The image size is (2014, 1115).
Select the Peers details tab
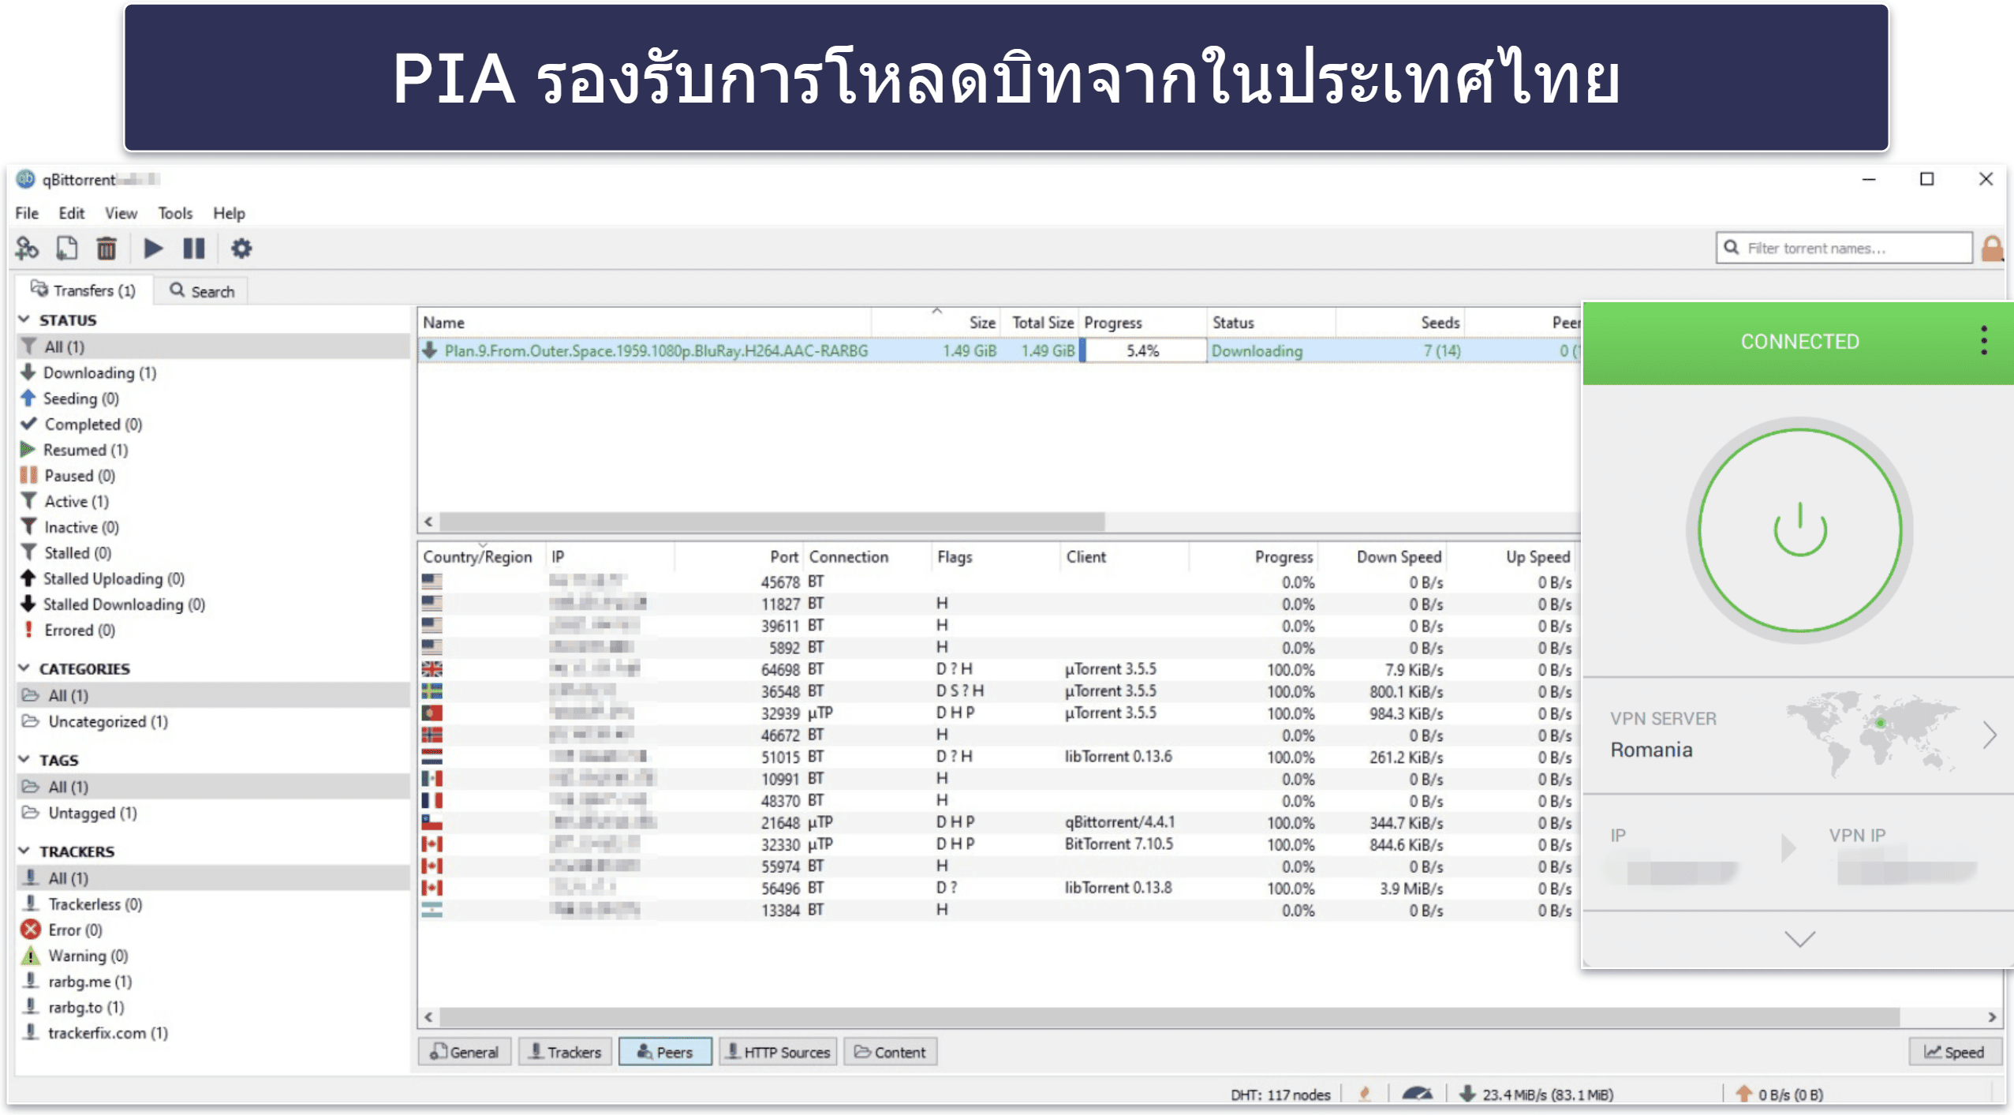[665, 1052]
